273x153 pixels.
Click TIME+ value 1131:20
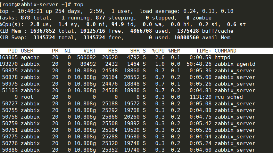pos(200,97)
